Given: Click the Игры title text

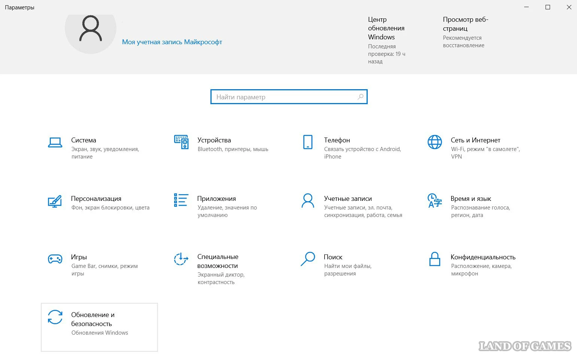Looking at the screenshot, I should pyautogui.click(x=79, y=257).
